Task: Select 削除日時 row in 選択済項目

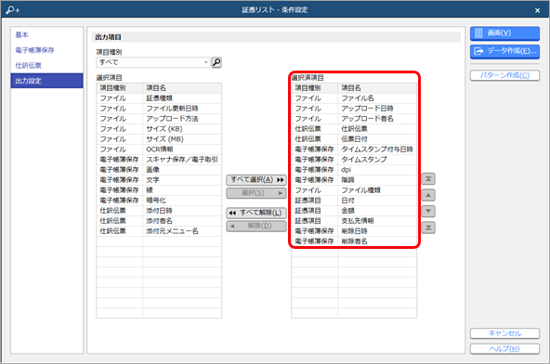Action: tap(354, 231)
